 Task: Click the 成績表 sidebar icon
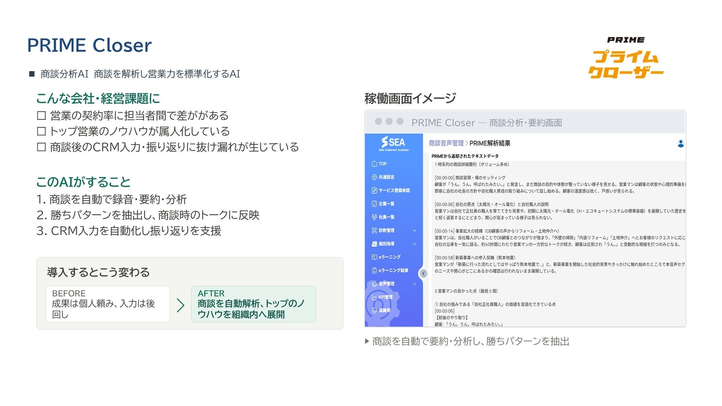tap(374, 311)
